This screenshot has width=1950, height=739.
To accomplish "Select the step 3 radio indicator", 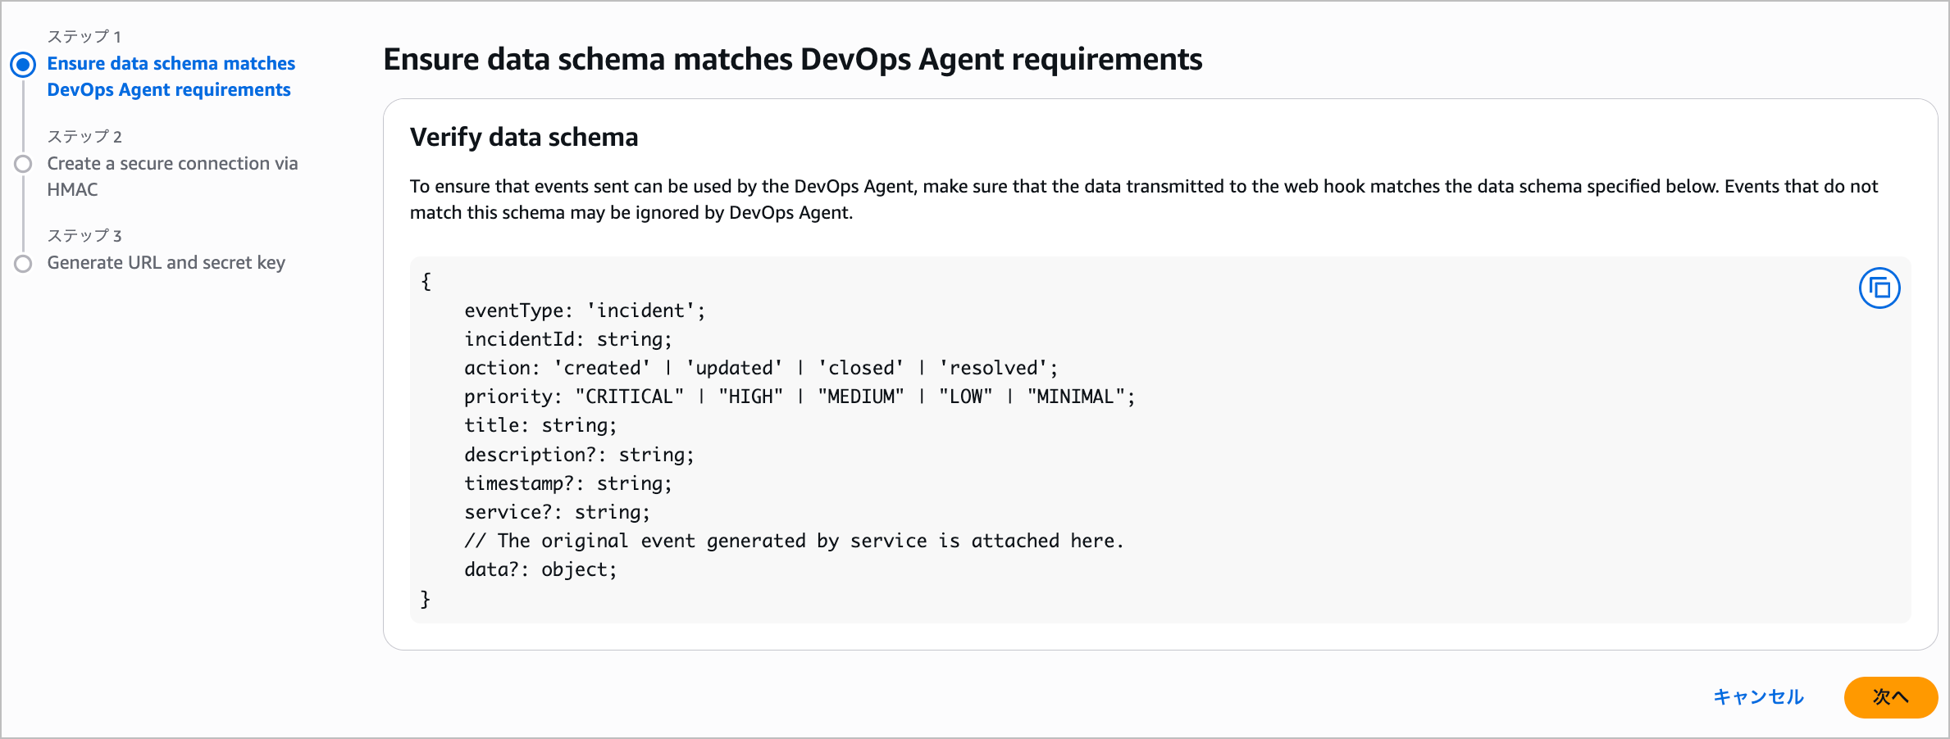I will pyautogui.click(x=23, y=264).
